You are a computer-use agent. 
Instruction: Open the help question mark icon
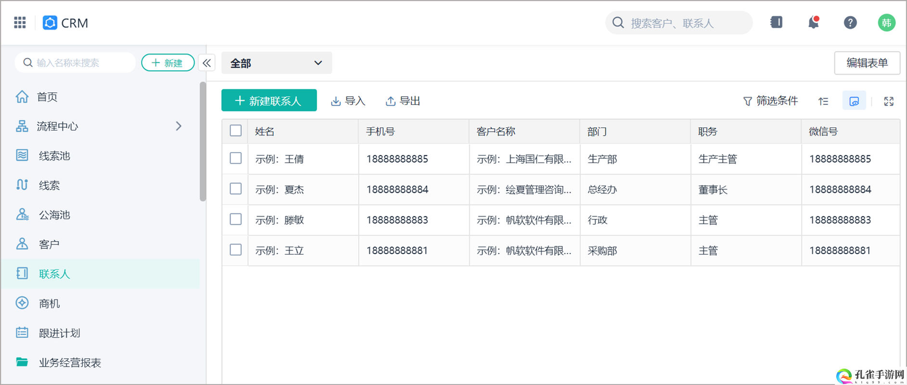850,23
